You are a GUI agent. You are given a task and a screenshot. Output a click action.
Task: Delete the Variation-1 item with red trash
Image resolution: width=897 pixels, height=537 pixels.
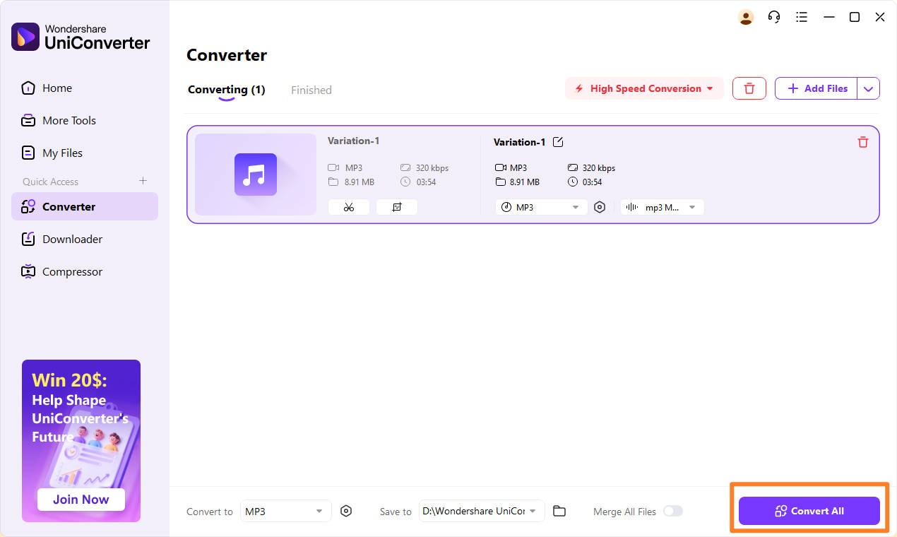(863, 142)
